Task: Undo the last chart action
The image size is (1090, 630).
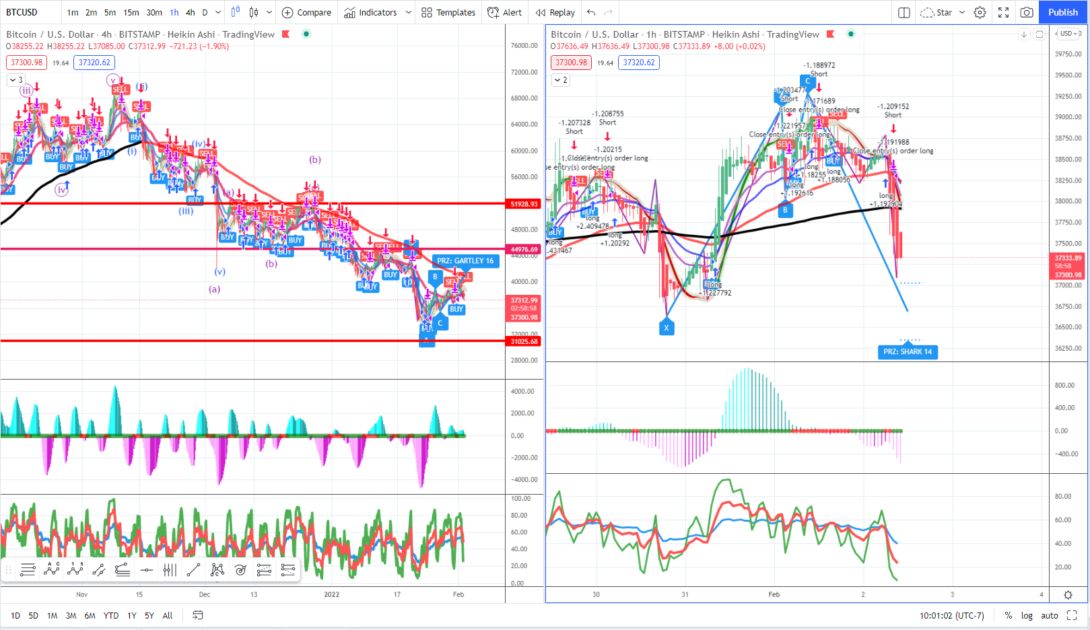Action: 591,12
